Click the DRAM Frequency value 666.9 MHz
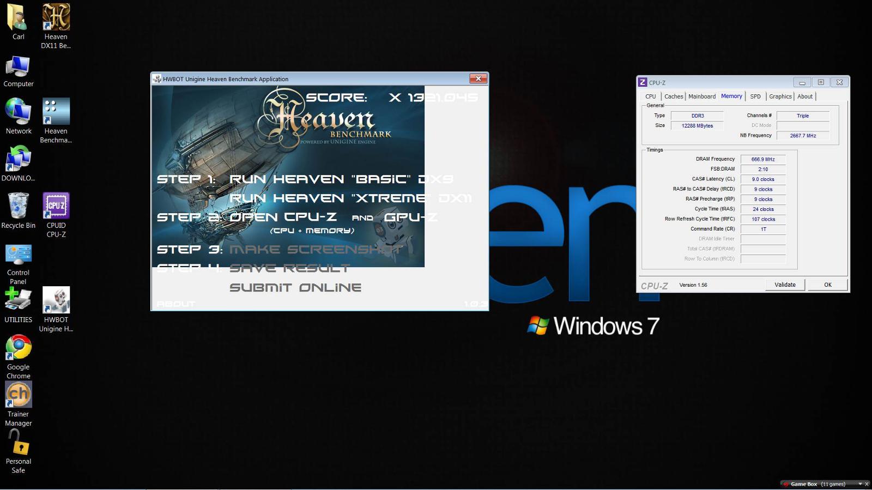 [x=763, y=159]
